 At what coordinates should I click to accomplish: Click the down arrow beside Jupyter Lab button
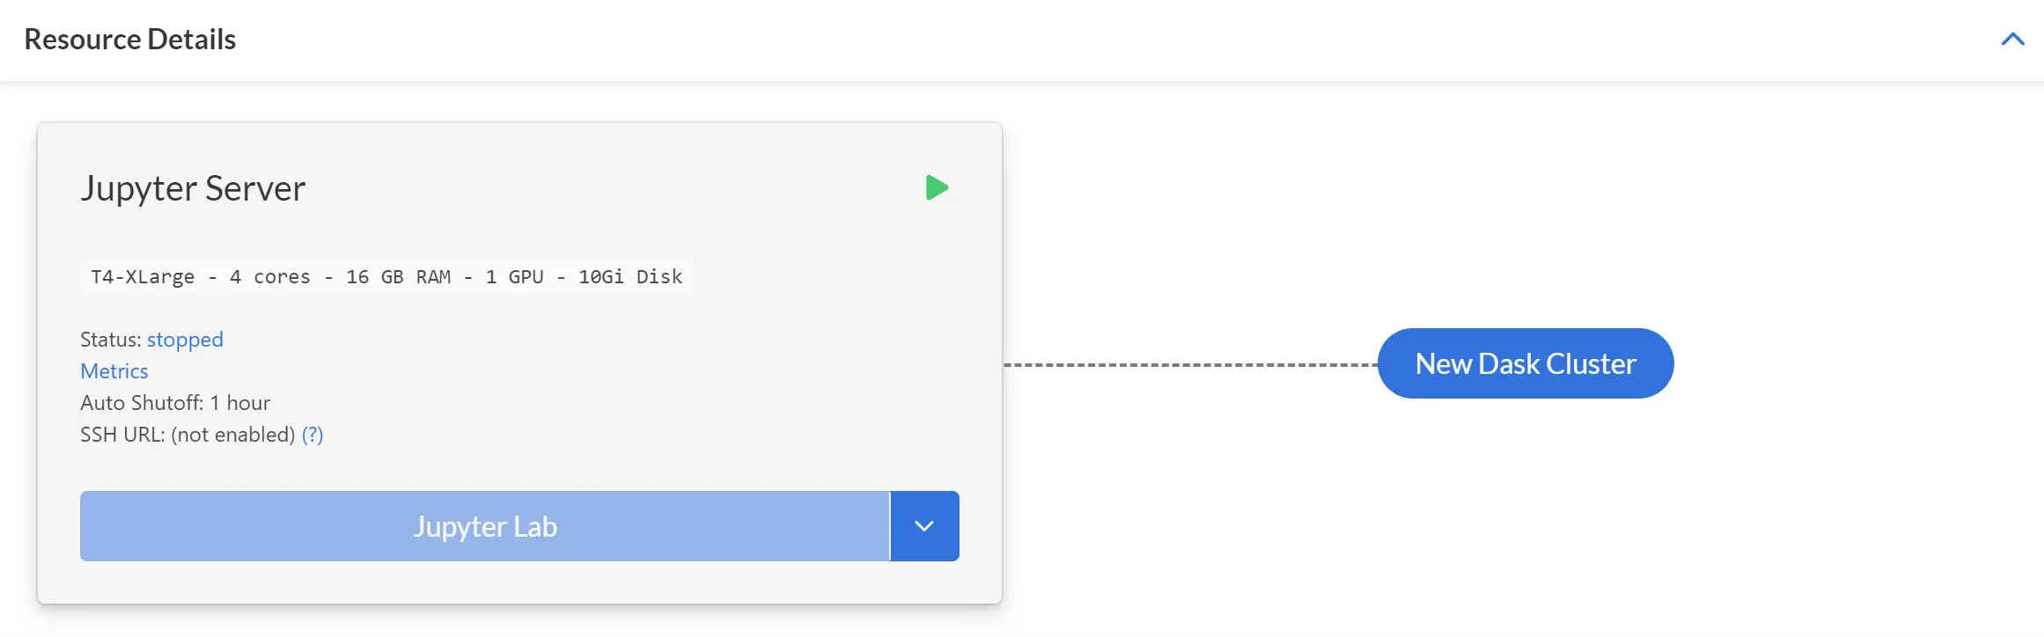pyautogui.click(x=923, y=525)
